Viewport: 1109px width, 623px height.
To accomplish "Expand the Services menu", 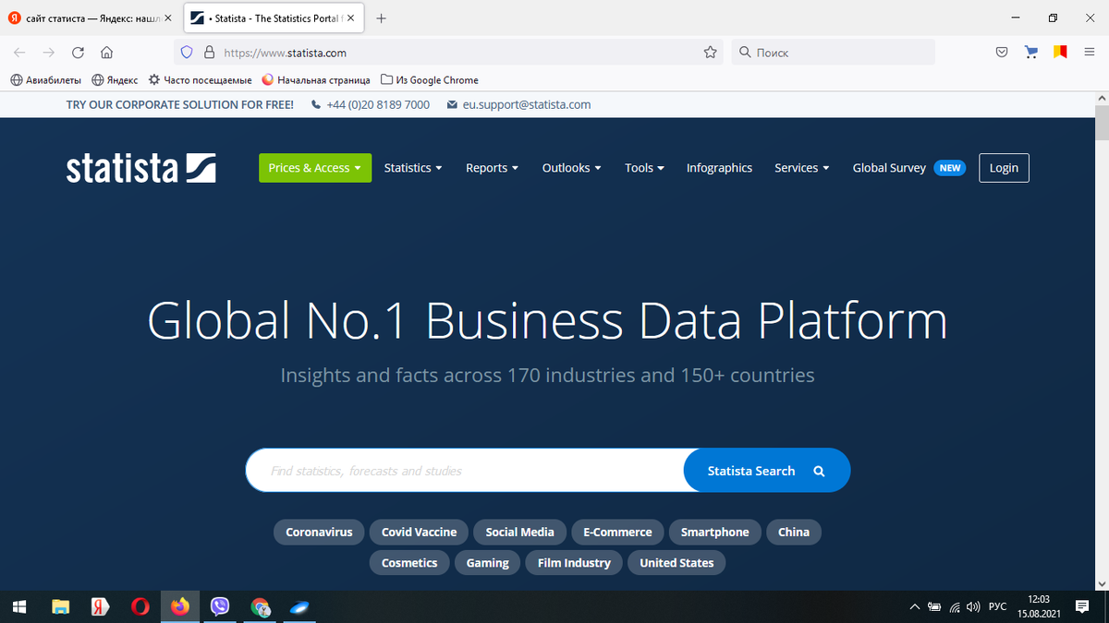I will [801, 168].
